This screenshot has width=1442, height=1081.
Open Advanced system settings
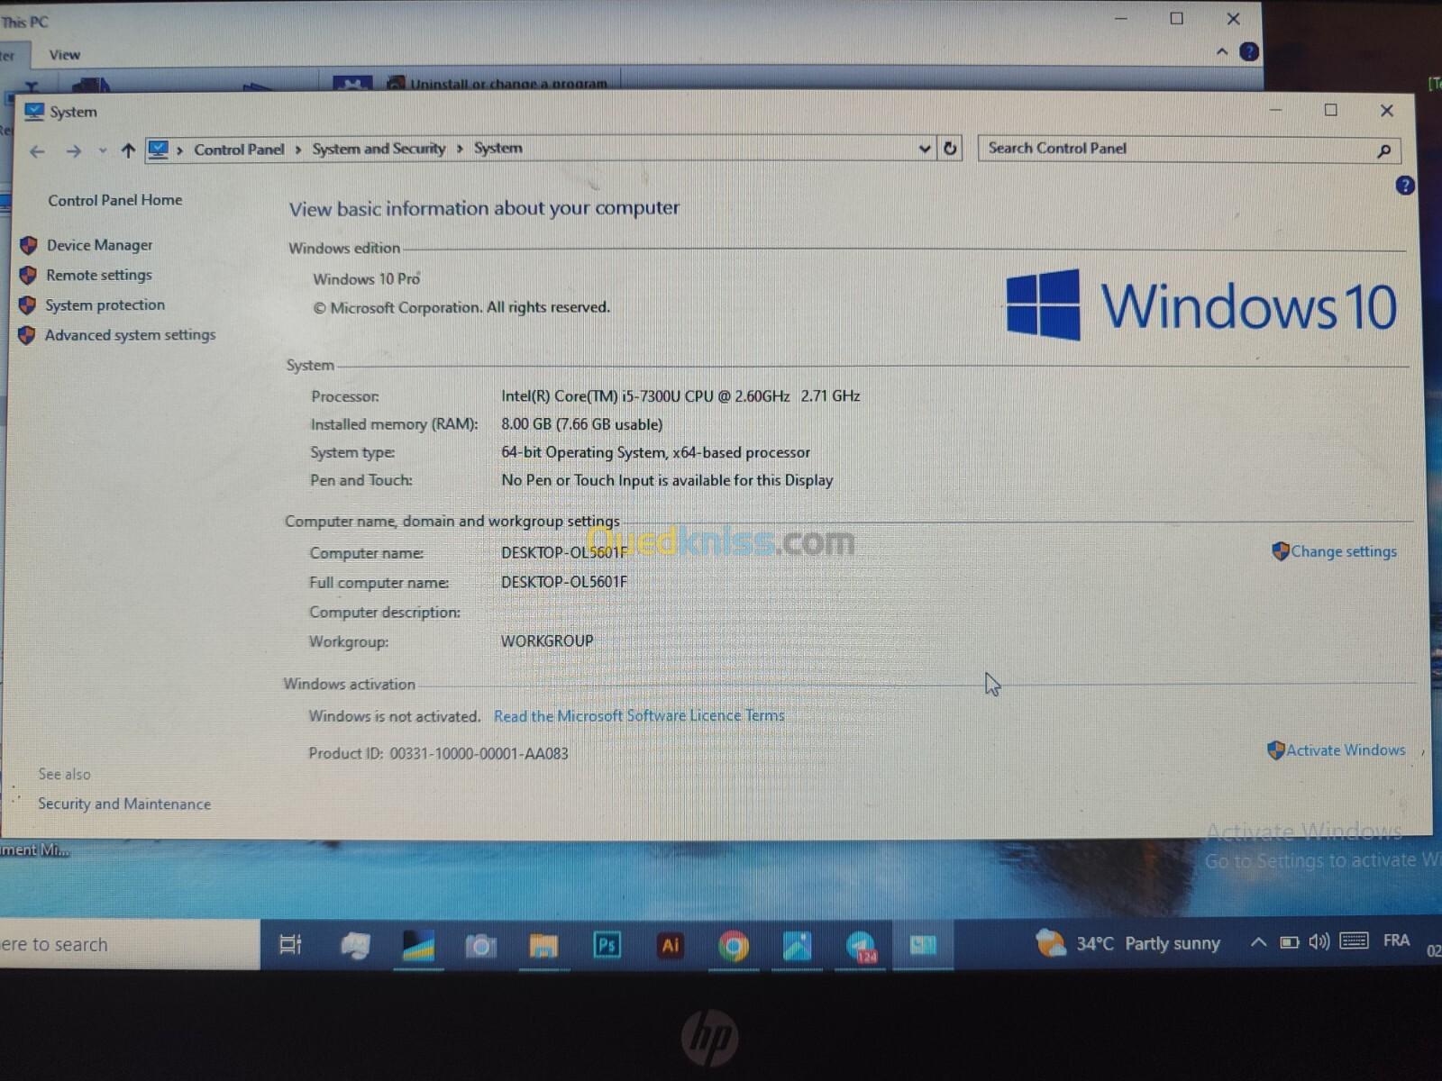130,335
